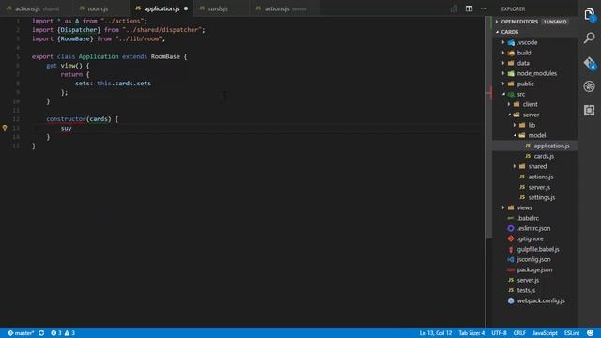601x338 pixels.
Task: Open the Source Control view icon
Action: [x=590, y=63]
